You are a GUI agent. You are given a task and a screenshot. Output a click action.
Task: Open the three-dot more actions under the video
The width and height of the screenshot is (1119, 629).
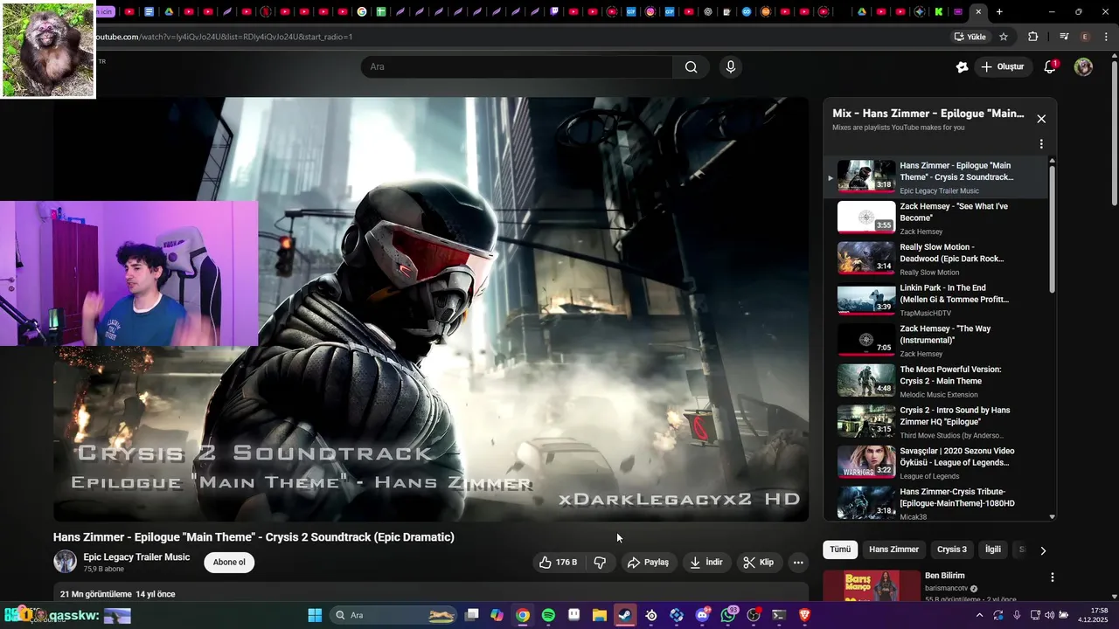[798, 563]
